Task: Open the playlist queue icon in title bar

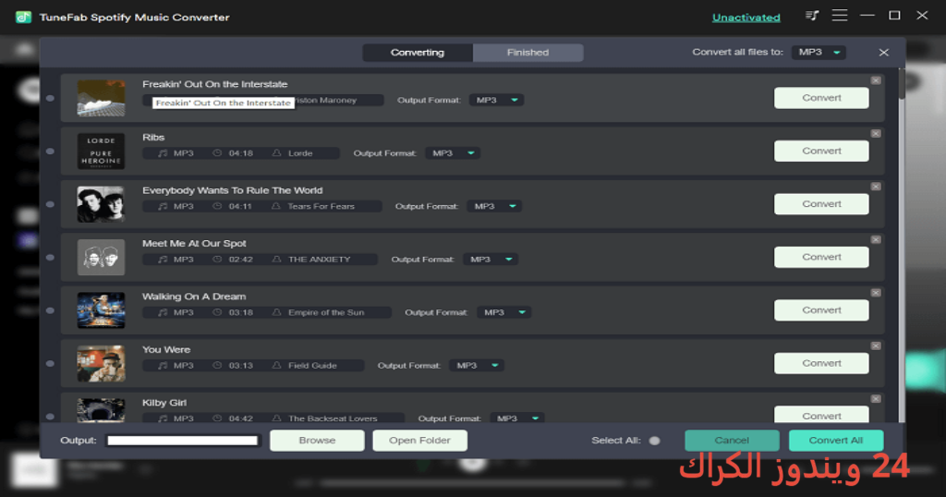Action: (812, 16)
